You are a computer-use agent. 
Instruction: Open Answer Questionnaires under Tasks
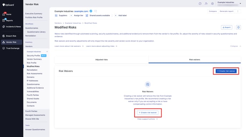pos(35,130)
